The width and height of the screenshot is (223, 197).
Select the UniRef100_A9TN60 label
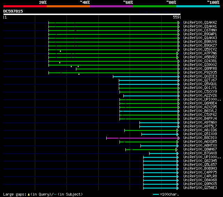point(200,123)
